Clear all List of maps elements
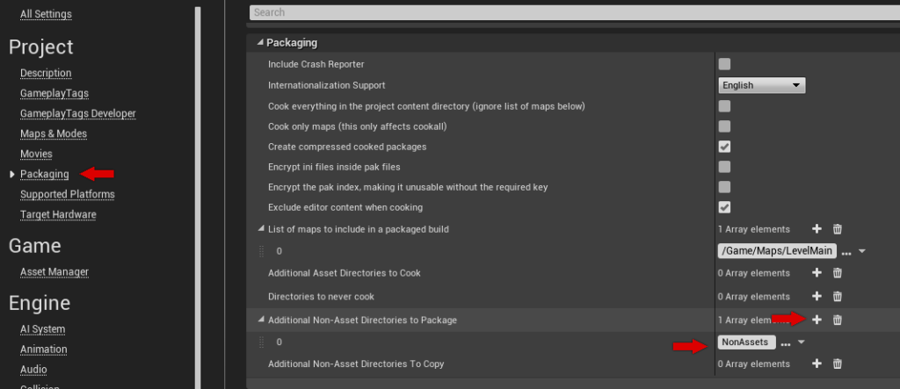This screenshot has width=900, height=389. point(838,229)
